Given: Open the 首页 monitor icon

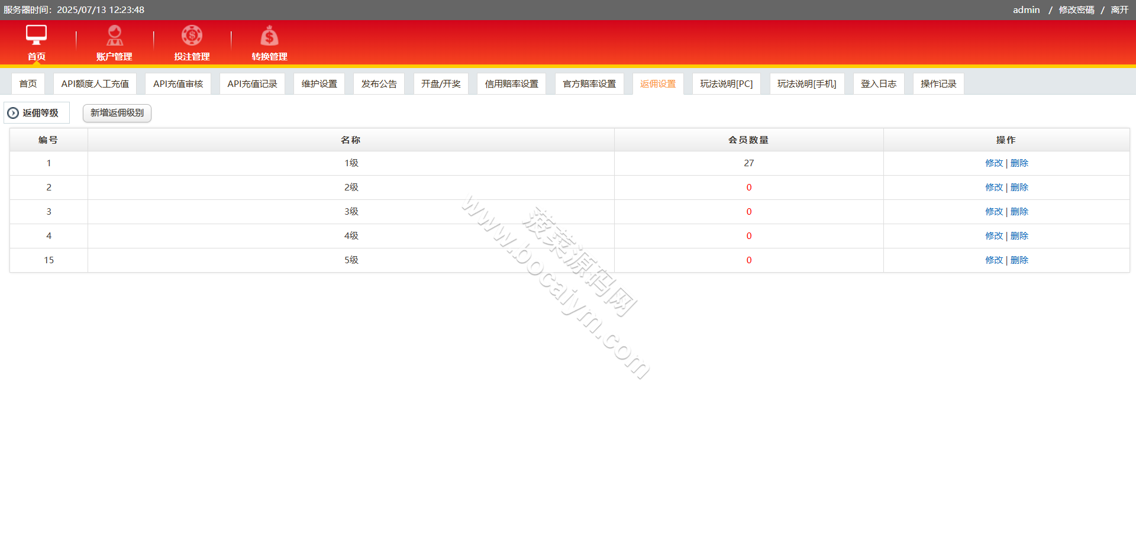Looking at the screenshot, I should [36, 35].
